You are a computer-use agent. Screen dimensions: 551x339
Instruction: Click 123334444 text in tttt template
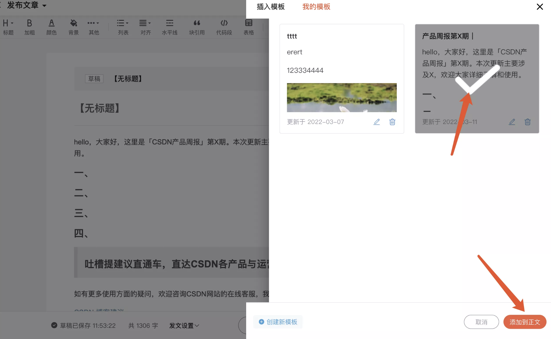pos(305,70)
